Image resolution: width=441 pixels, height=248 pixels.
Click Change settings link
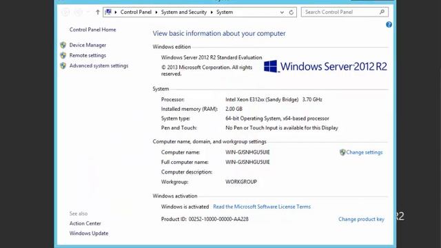coord(365,152)
